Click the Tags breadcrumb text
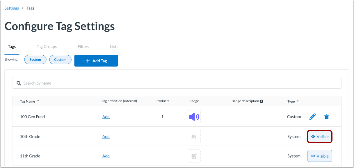 click(31, 8)
